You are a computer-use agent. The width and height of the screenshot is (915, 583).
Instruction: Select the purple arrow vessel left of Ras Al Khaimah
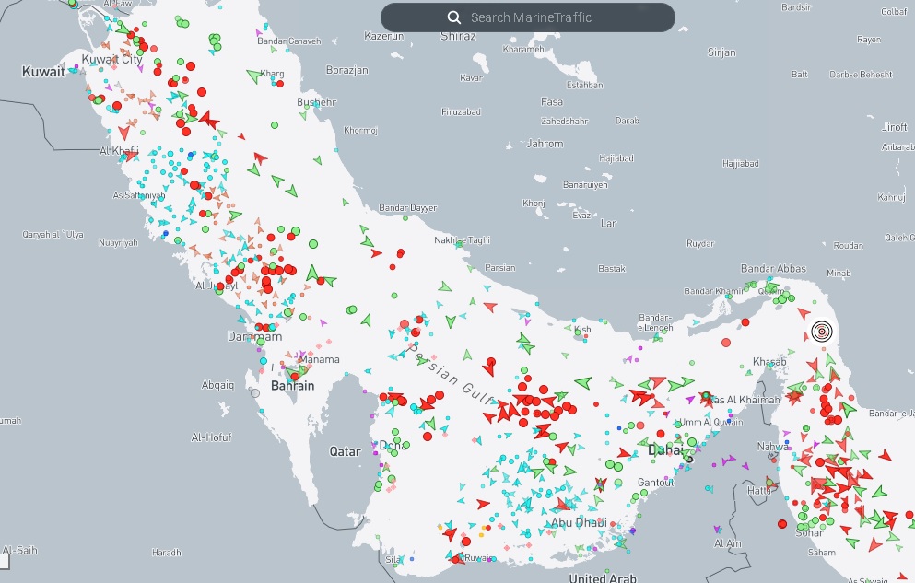click(x=691, y=400)
